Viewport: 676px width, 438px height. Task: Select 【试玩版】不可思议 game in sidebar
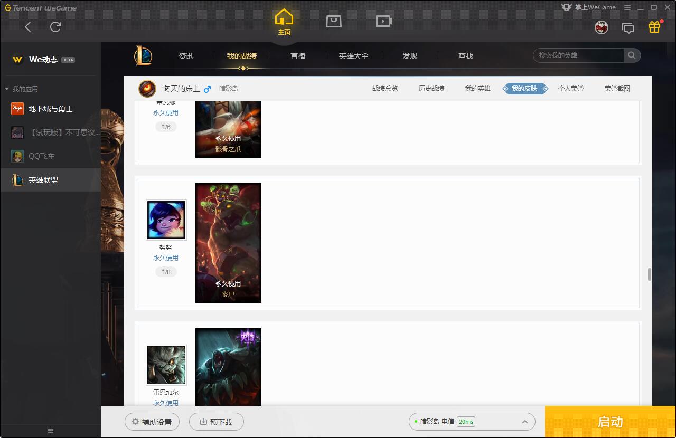click(x=50, y=132)
